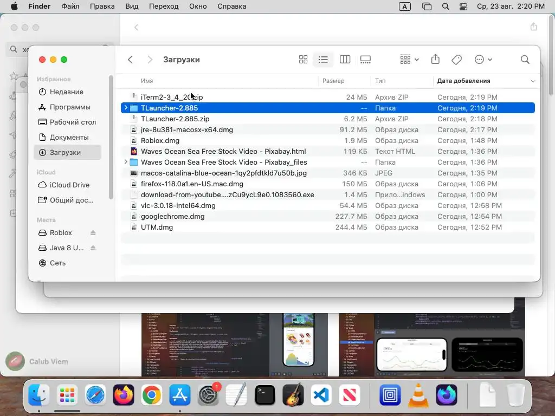Open App Store from the Dock

click(x=180, y=395)
